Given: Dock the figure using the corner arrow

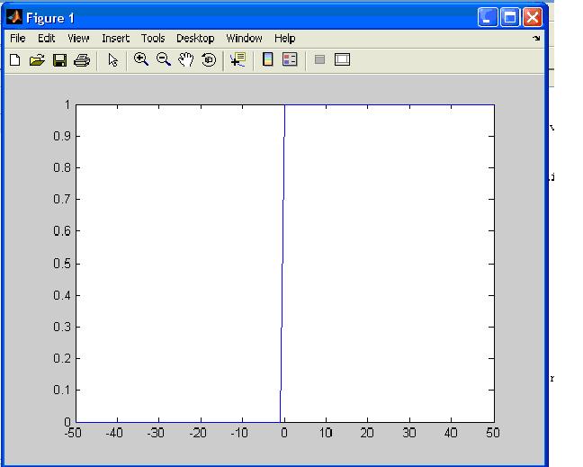Looking at the screenshot, I should (x=536, y=38).
